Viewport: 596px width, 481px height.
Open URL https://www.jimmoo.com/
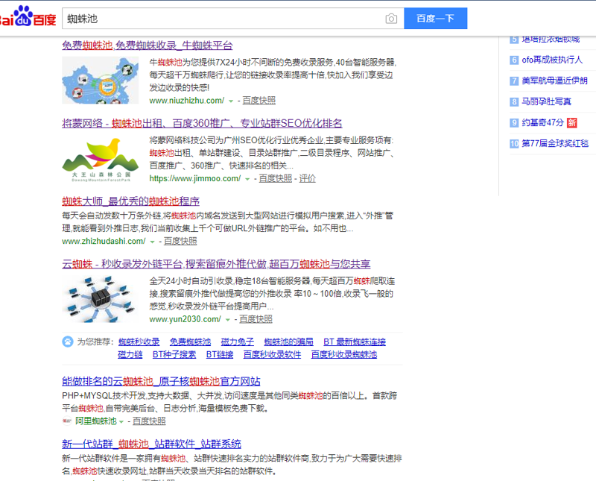(195, 178)
